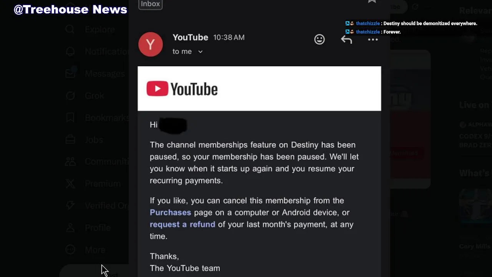
Task: Open the Purchases page link
Action: coord(170,212)
